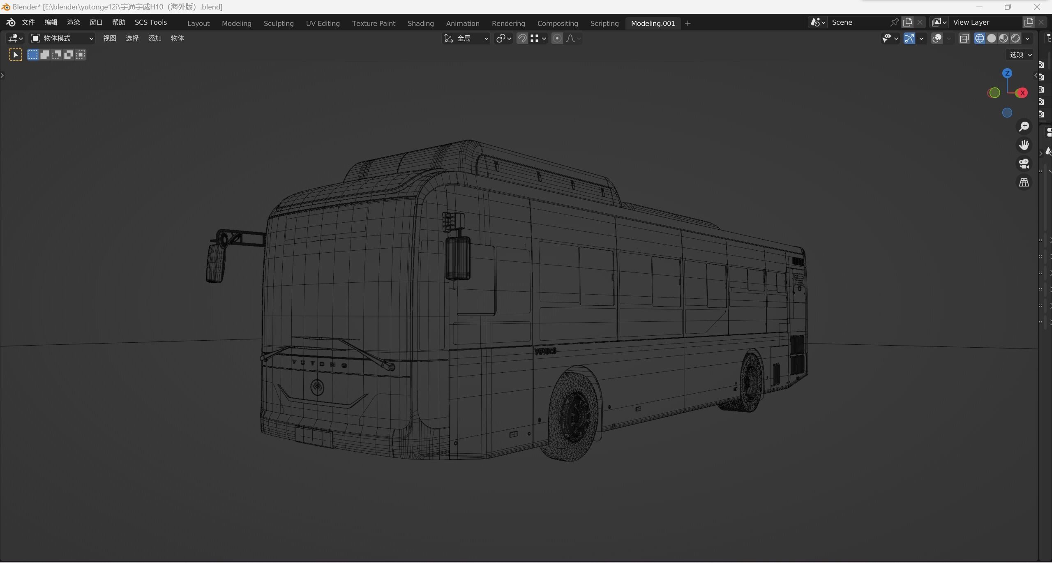Toggle X-ray display button
1052x563 pixels.
[964, 38]
